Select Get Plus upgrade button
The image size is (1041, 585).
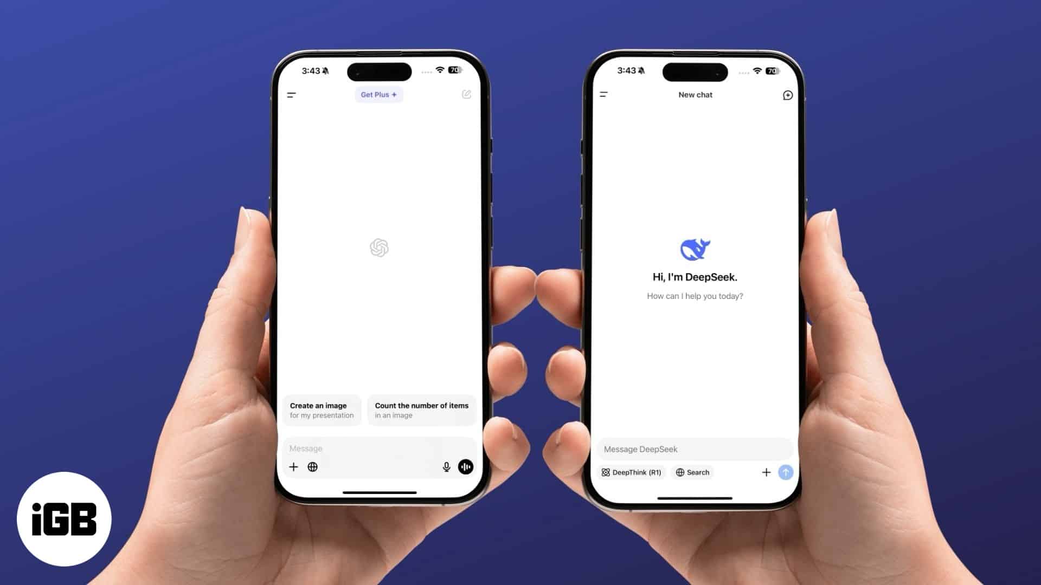tap(378, 95)
